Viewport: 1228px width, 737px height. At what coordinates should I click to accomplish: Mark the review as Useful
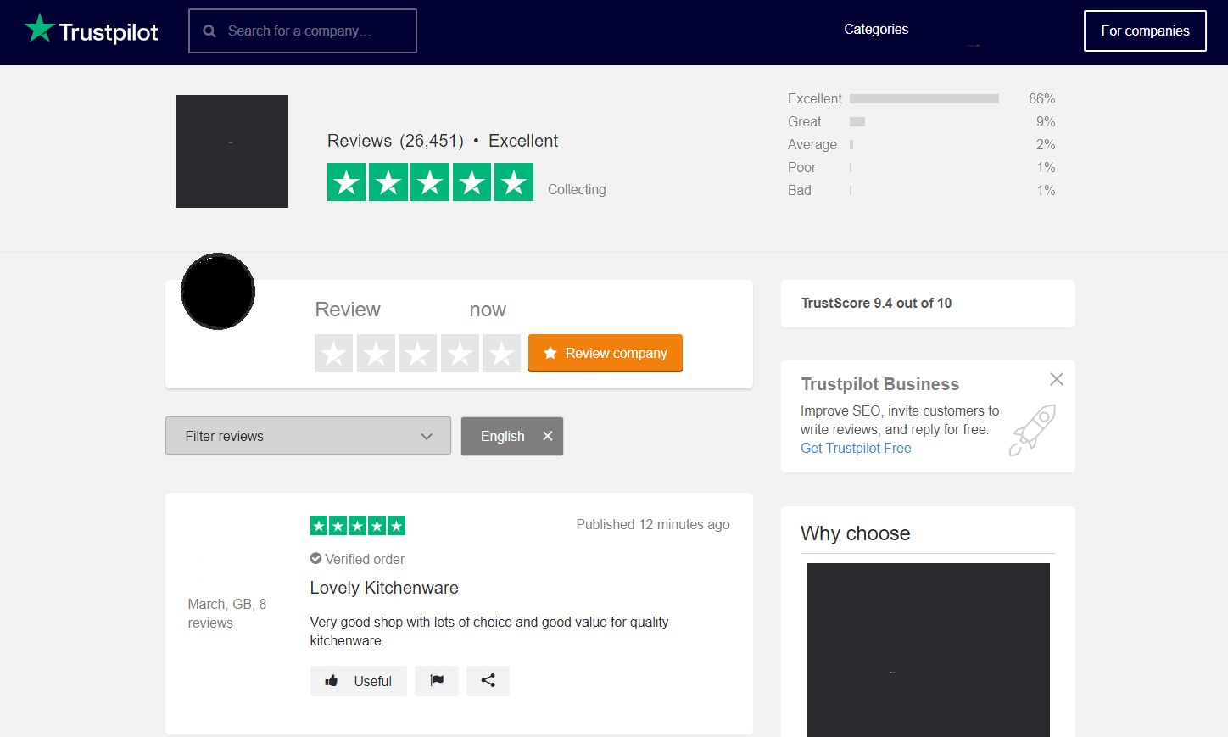click(359, 681)
